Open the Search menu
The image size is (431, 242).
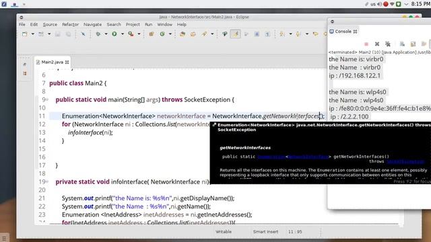[x=114, y=24]
